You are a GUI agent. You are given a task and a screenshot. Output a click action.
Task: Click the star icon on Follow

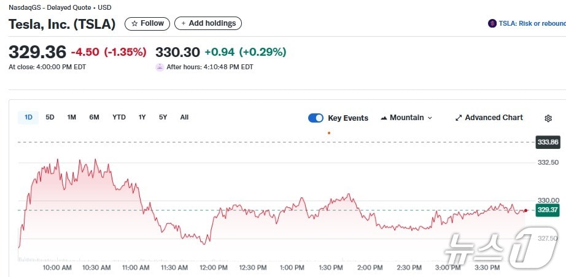tap(134, 23)
